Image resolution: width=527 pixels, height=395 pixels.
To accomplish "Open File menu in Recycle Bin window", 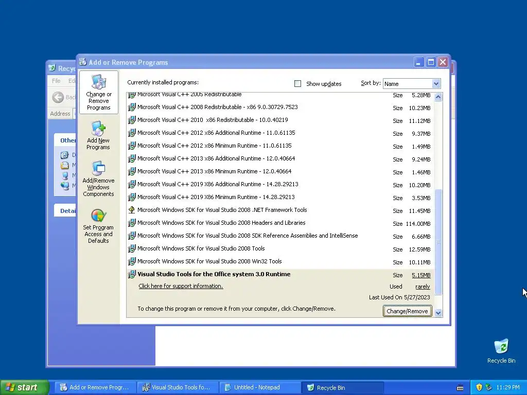I will (x=56, y=81).
